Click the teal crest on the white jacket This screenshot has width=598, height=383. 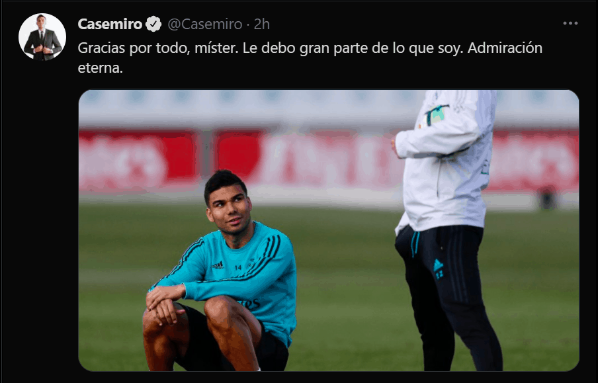[437, 115]
